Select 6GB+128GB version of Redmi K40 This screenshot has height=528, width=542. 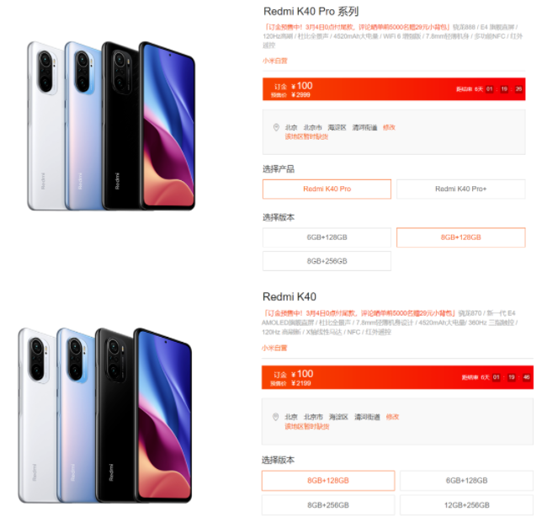pyautogui.click(x=466, y=481)
